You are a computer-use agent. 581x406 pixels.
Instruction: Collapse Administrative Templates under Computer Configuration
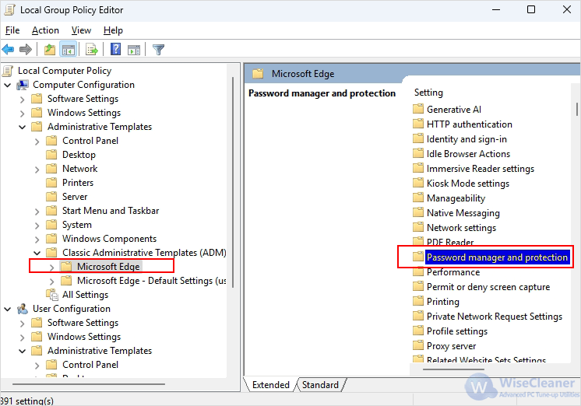coord(23,128)
